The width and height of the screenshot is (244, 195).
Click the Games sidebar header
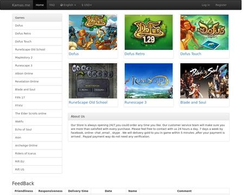click(37, 18)
